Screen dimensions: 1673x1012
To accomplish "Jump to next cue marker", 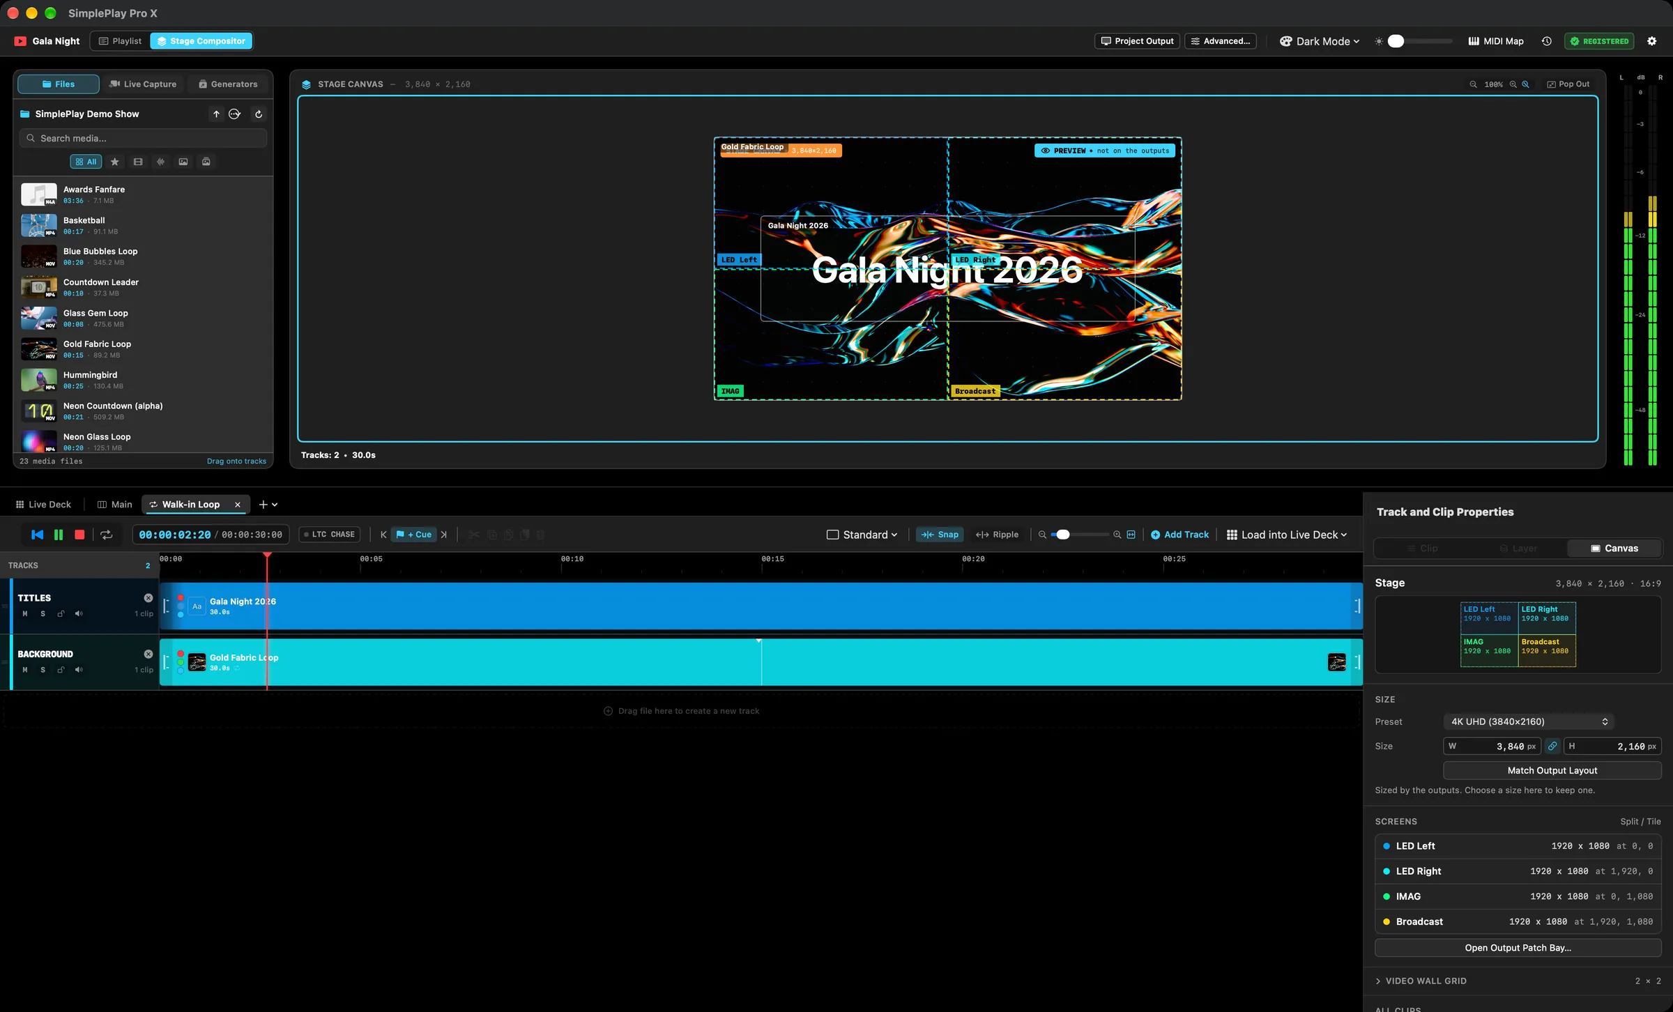I will 443,535.
